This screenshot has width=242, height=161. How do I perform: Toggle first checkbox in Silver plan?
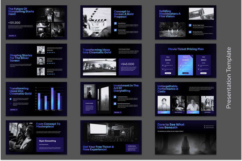click(163, 65)
